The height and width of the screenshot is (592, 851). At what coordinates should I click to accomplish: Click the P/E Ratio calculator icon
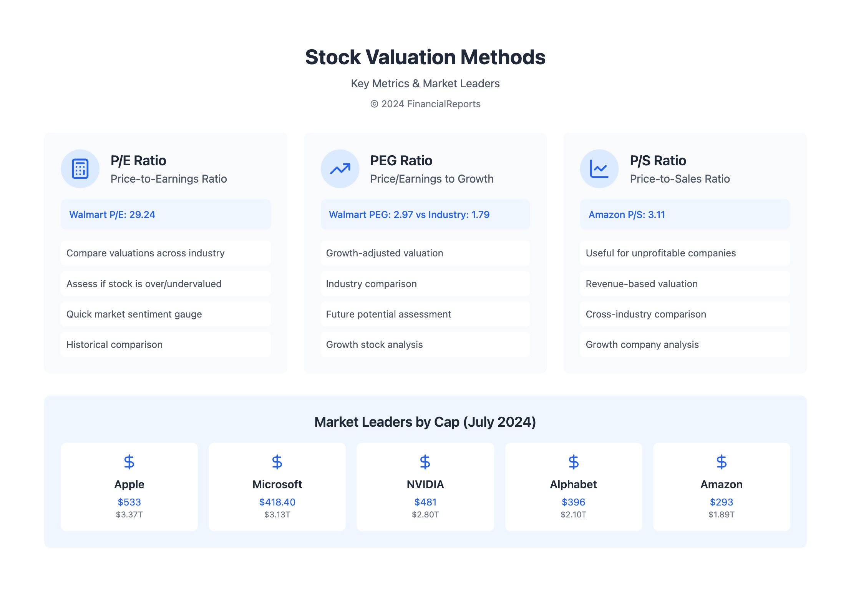point(80,169)
